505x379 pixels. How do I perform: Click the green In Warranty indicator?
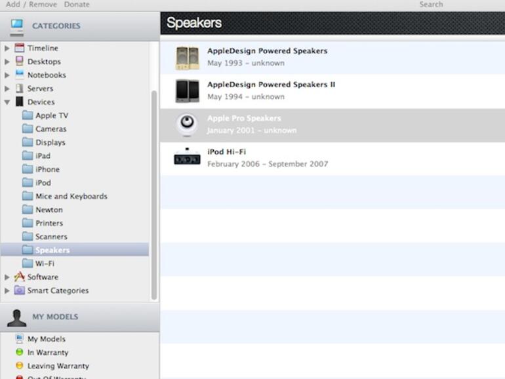pos(19,352)
